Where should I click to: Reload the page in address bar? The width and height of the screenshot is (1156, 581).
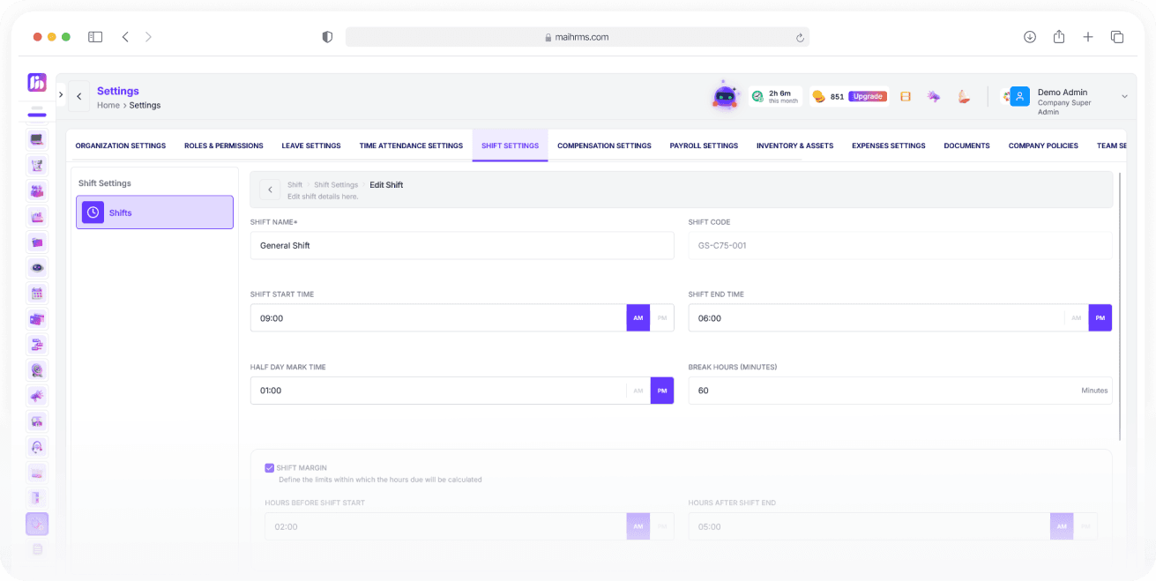pyautogui.click(x=800, y=37)
